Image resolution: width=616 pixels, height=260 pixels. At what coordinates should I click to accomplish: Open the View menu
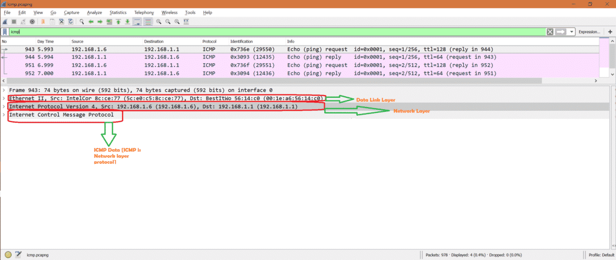coord(38,12)
